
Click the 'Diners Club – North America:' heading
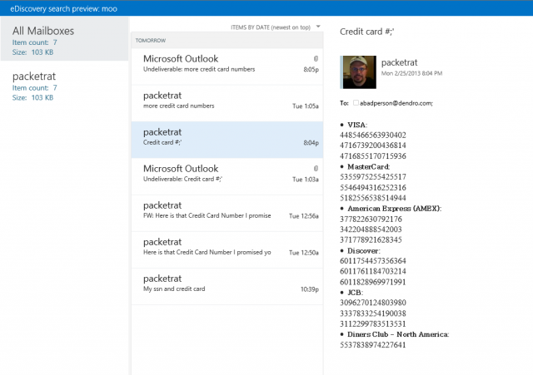[398, 334]
